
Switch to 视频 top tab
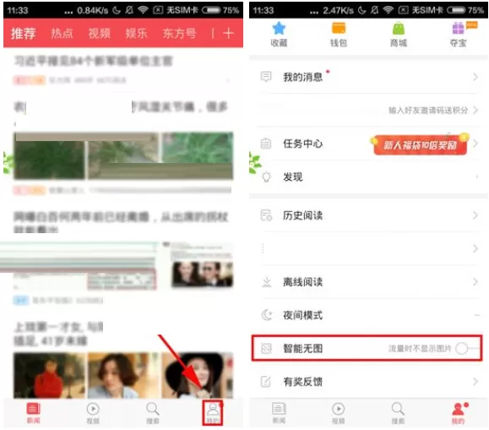(x=99, y=34)
